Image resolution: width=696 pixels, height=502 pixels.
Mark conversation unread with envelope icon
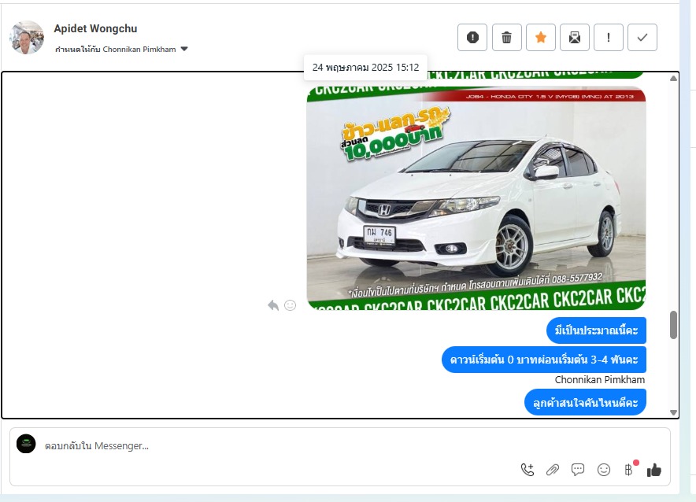pyautogui.click(x=575, y=37)
